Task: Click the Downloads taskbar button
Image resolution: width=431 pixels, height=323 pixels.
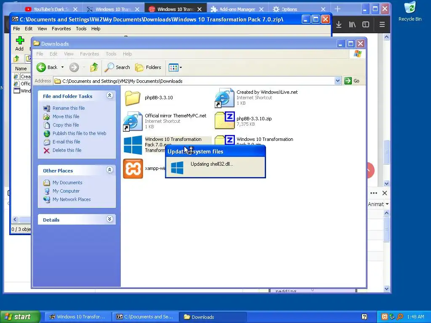Action: tap(213, 317)
